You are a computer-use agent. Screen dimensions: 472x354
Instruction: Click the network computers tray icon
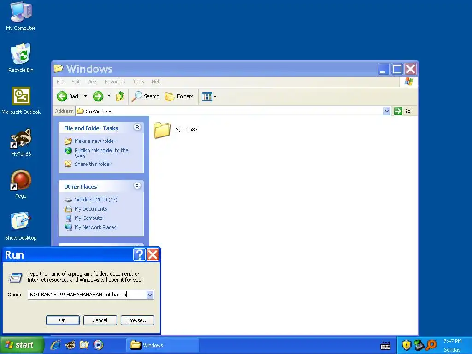click(419, 345)
